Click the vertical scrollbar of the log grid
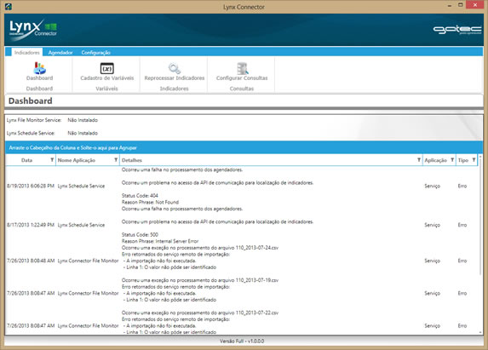 pyautogui.click(x=481, y=218)
